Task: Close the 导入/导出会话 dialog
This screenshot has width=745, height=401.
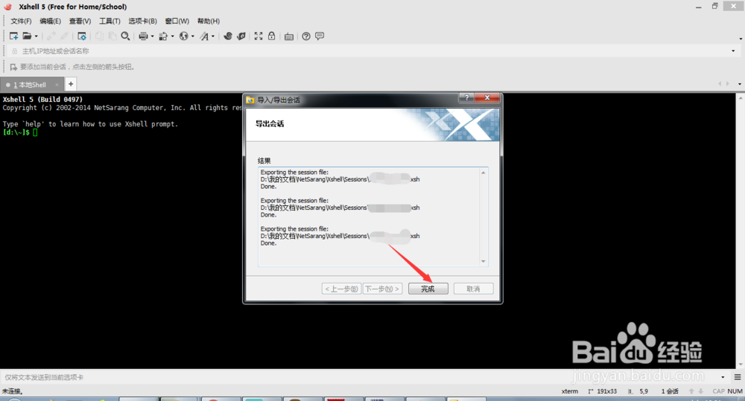Action: [x=487, y=97]
